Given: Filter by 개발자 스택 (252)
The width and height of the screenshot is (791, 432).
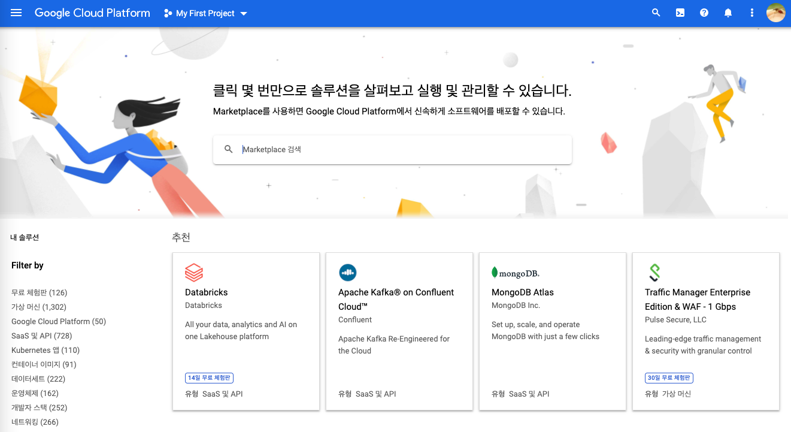Looking at the screenshot, I should click(x=40, y=408).
